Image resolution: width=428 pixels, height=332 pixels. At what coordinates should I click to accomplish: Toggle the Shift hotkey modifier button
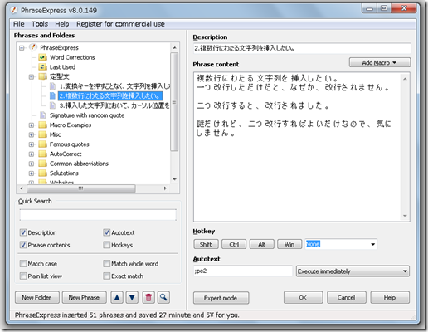tap(206, 244)
